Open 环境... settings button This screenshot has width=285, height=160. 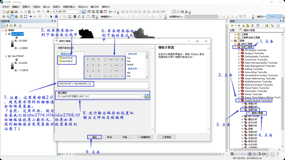pos(126,137)
